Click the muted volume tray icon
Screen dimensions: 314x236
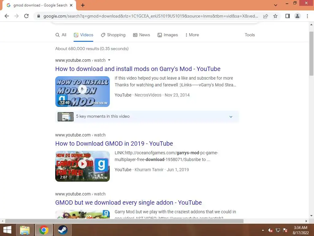pyautogui.click(x=270, y=230)
